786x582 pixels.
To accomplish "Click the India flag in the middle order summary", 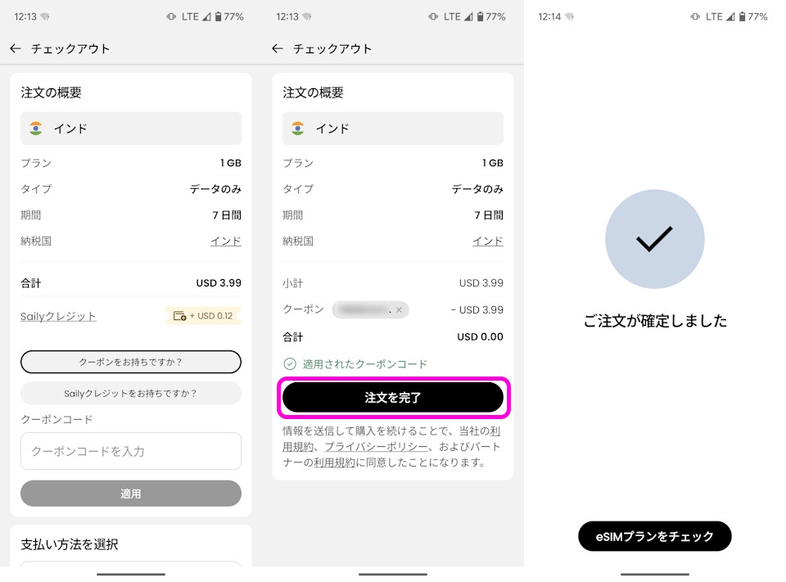I will click(x=298, y=129).
